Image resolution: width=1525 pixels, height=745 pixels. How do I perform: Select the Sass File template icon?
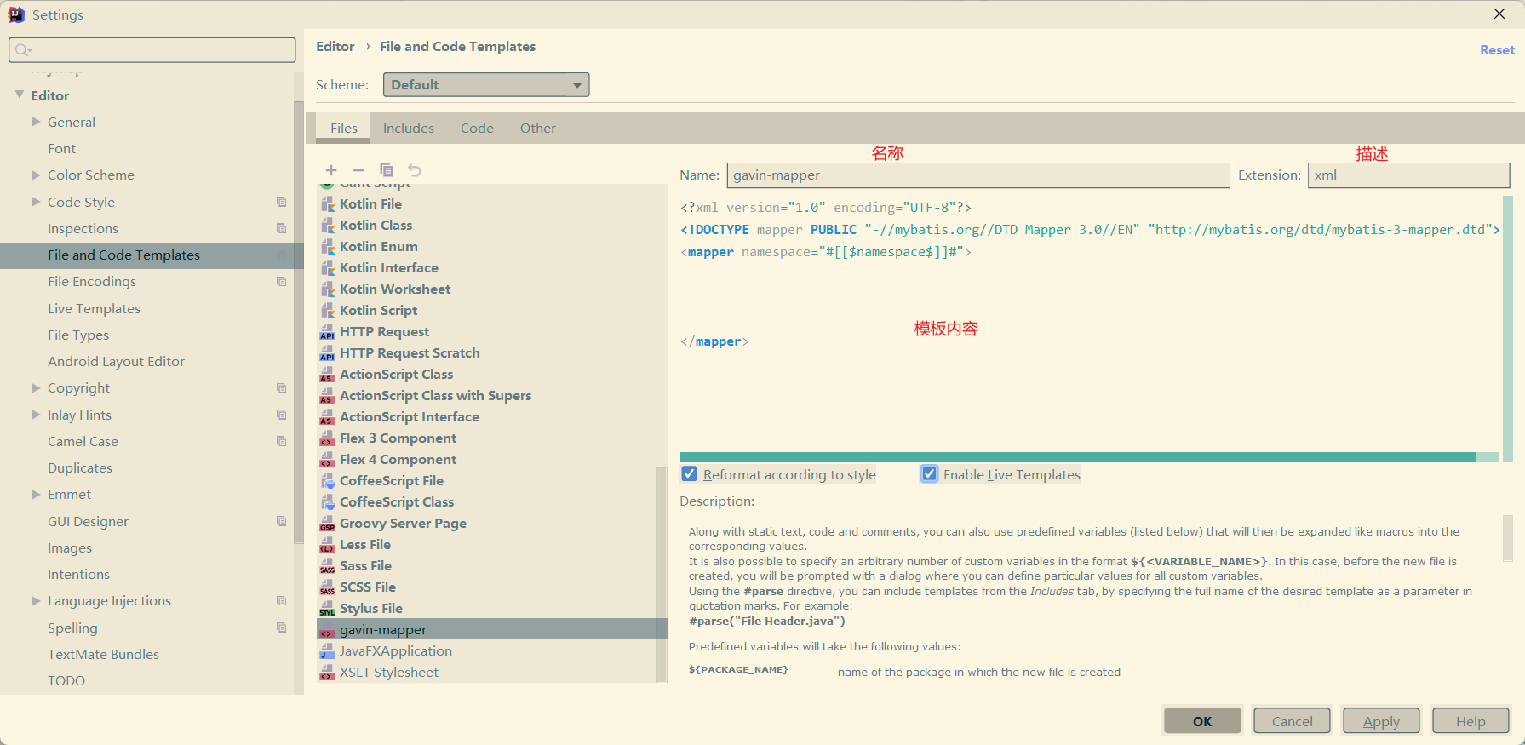328,566
